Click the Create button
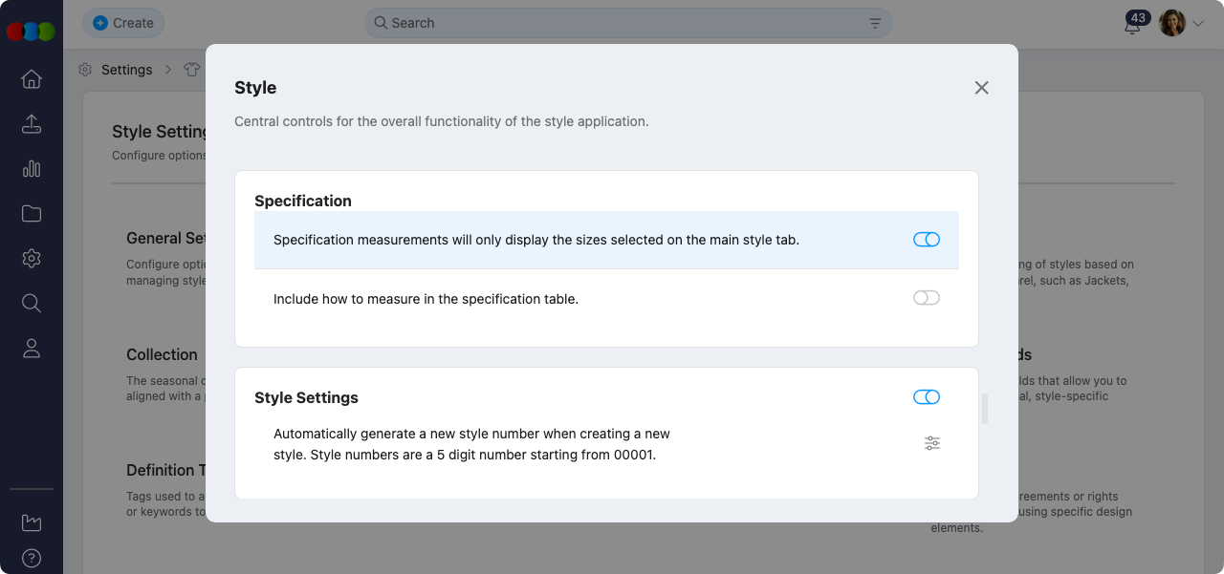Viewport: 1224px width, 574px height. click(x=123, y=23)
